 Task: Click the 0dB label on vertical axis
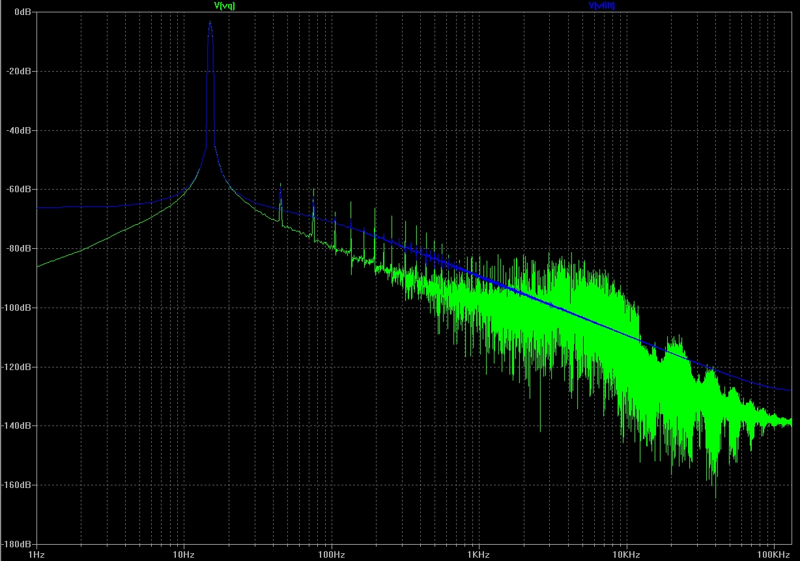click(22, 12)
